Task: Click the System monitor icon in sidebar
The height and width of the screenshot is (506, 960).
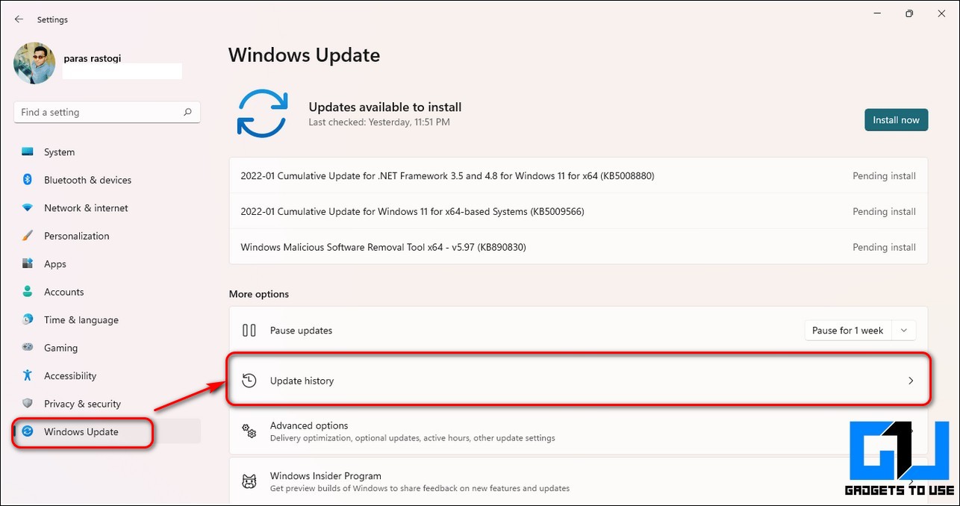Action: pos(28,152)
